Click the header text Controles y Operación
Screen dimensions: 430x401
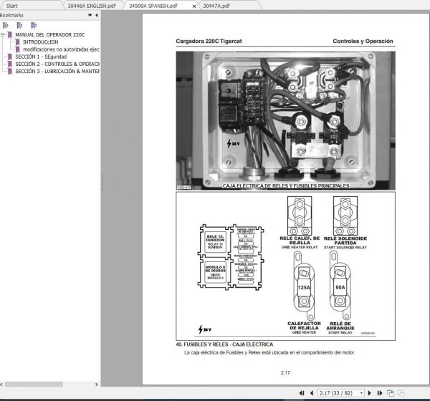pyautogui.click(x=363, y=41)
